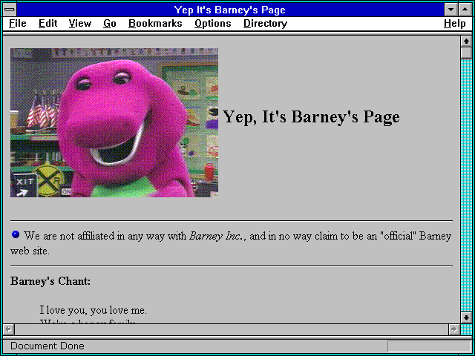
Task: Open the window control menu box
Action: (x=10, y=10)
